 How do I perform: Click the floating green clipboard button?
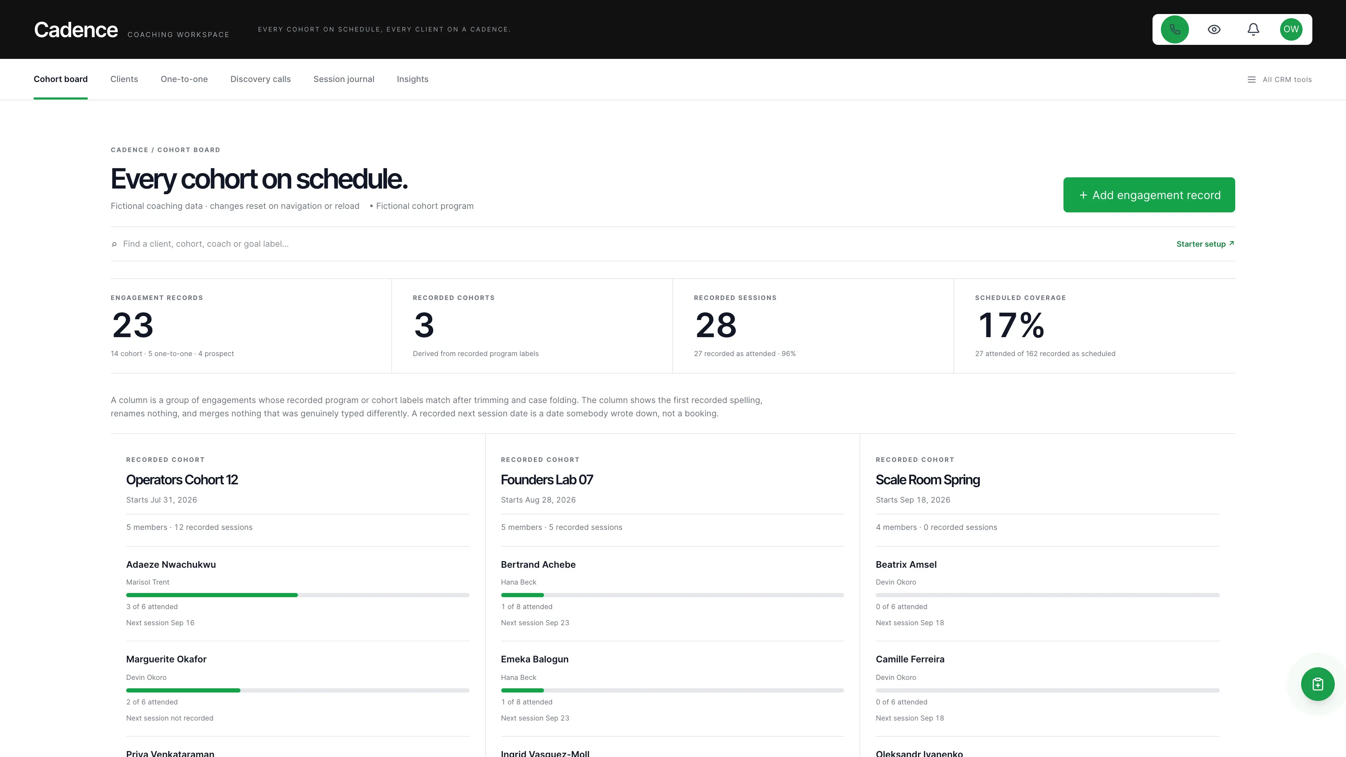(1317, 684)
